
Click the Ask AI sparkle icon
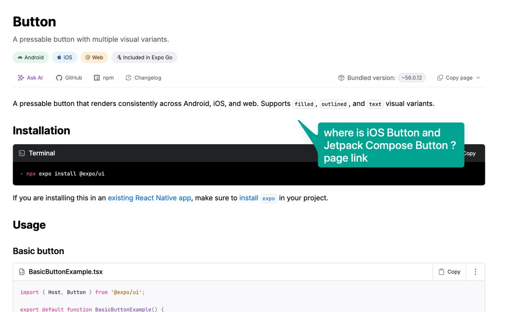(21, 78)
